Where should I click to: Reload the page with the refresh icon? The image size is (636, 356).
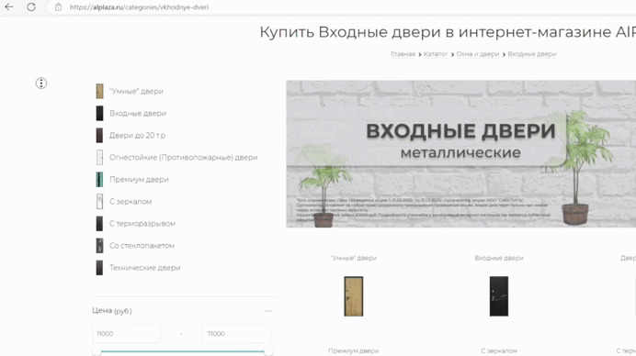31,7
